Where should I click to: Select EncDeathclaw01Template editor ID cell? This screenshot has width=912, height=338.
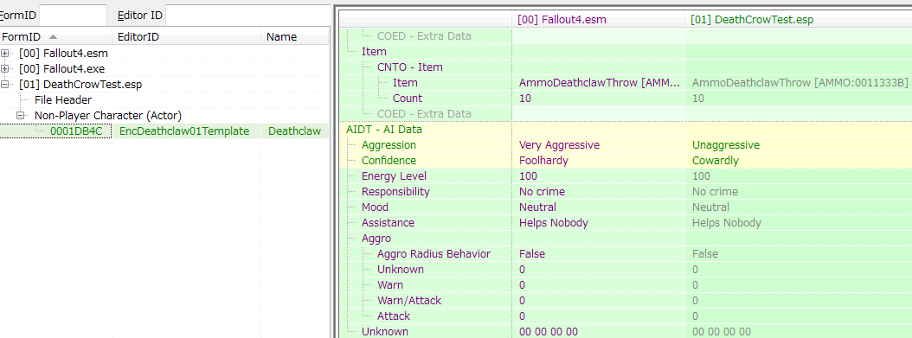tap(184, 131)
